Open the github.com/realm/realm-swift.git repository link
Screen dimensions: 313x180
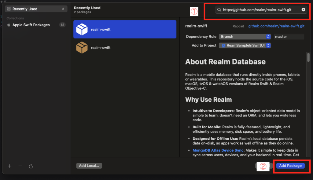(x=277, y=26)
